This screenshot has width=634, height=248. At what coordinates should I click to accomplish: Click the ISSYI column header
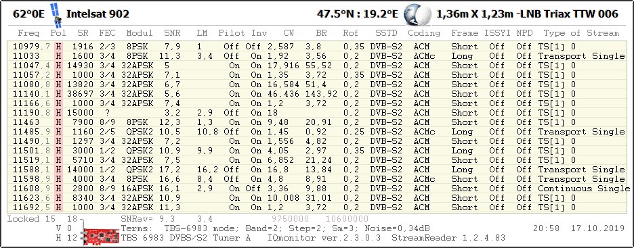[497, 34]
